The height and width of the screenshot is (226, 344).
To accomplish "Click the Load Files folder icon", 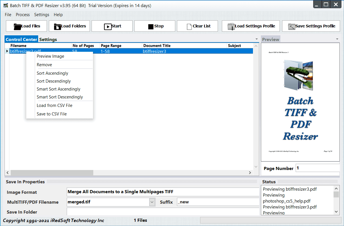I will tap(18, 27).
